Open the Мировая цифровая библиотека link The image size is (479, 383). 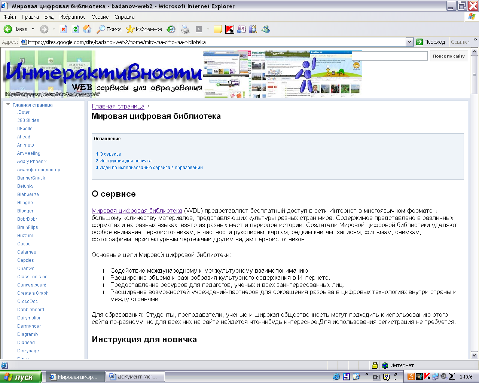pyautogui.click(x=137, y=211)
